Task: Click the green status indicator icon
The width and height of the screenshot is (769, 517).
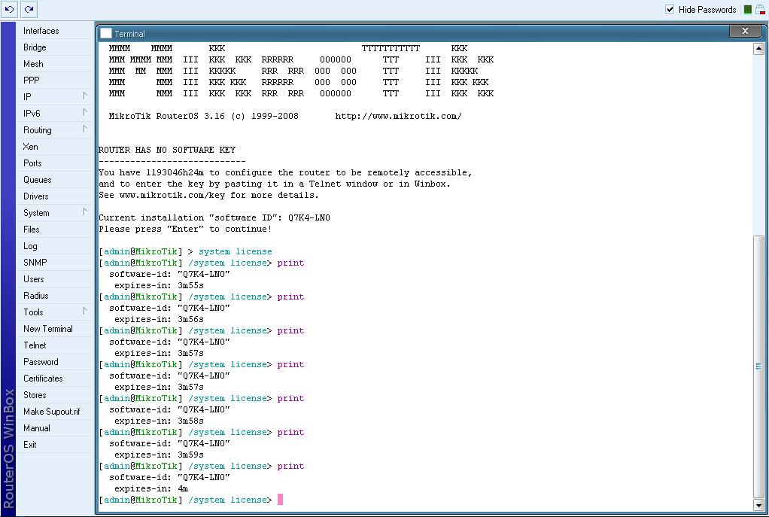Action: 747,9
